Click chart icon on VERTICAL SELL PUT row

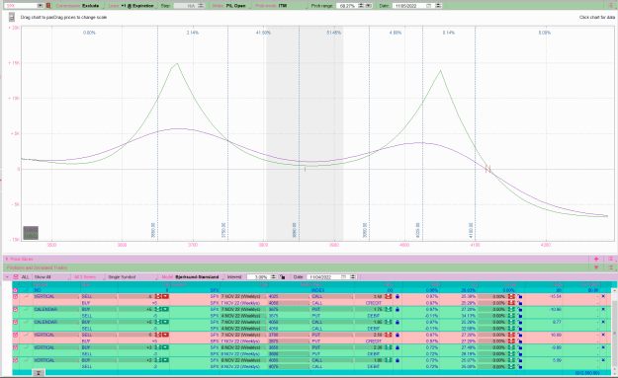[26, 335]
